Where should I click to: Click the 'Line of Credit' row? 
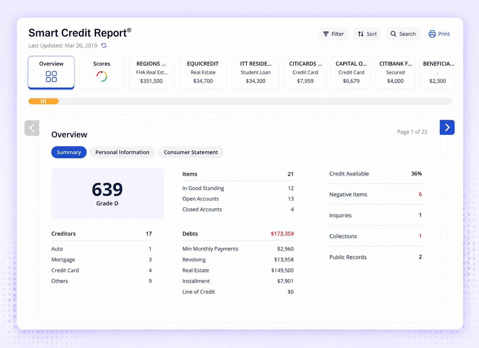[238, 292]
